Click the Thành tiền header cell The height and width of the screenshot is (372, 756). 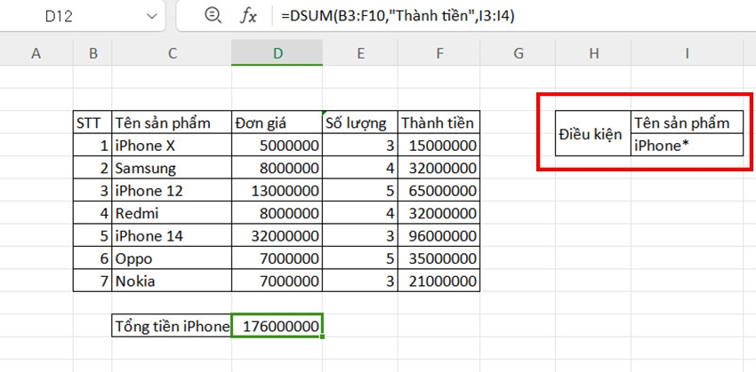point(438,123)
